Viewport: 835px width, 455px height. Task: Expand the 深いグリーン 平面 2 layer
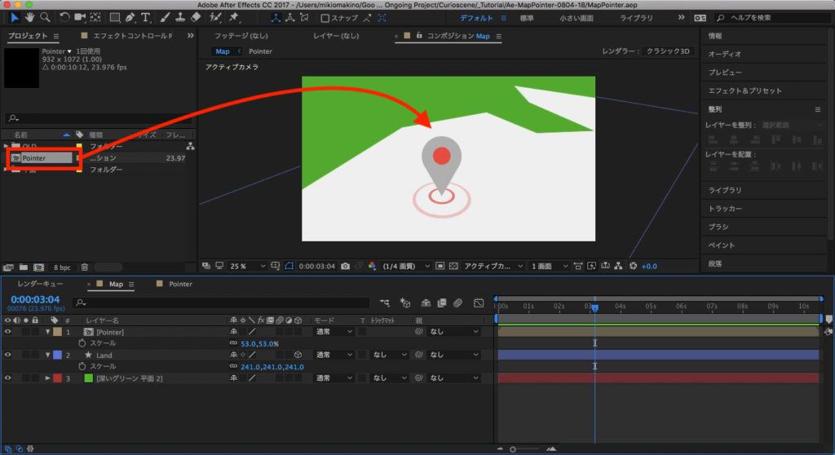(47, 378)
